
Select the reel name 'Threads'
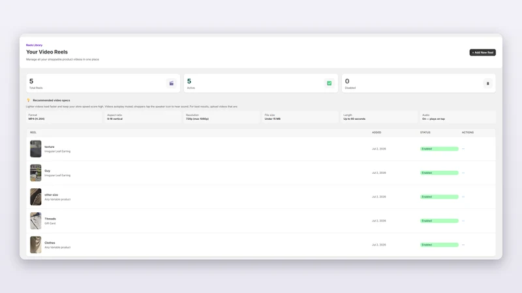(x=50, y=219)
